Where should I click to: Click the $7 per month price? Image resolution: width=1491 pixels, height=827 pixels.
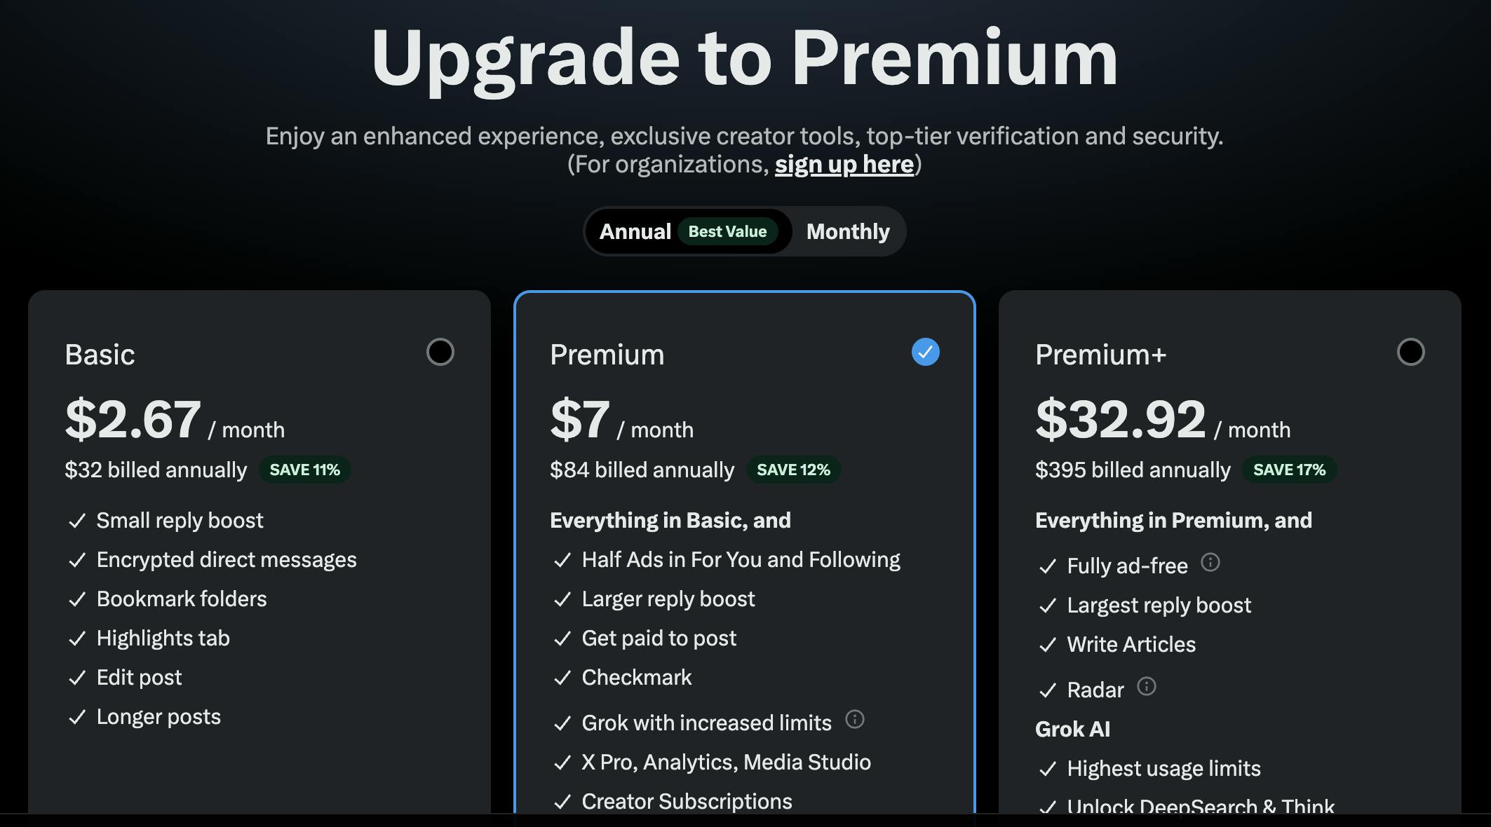click(x=580, y=419)
